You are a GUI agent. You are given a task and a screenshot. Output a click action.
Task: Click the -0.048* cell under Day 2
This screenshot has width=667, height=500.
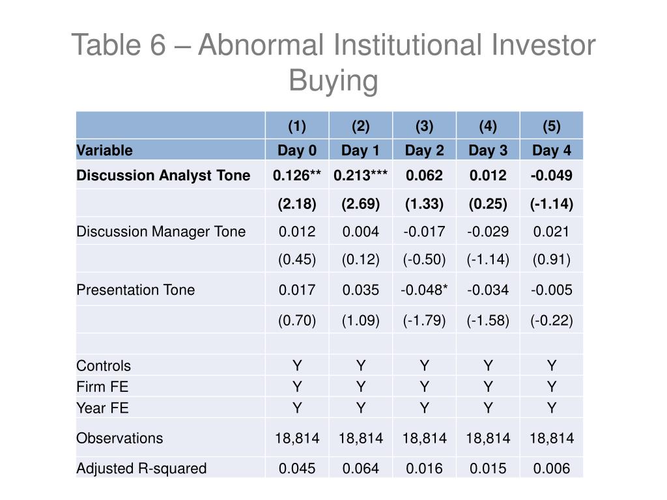424,290
